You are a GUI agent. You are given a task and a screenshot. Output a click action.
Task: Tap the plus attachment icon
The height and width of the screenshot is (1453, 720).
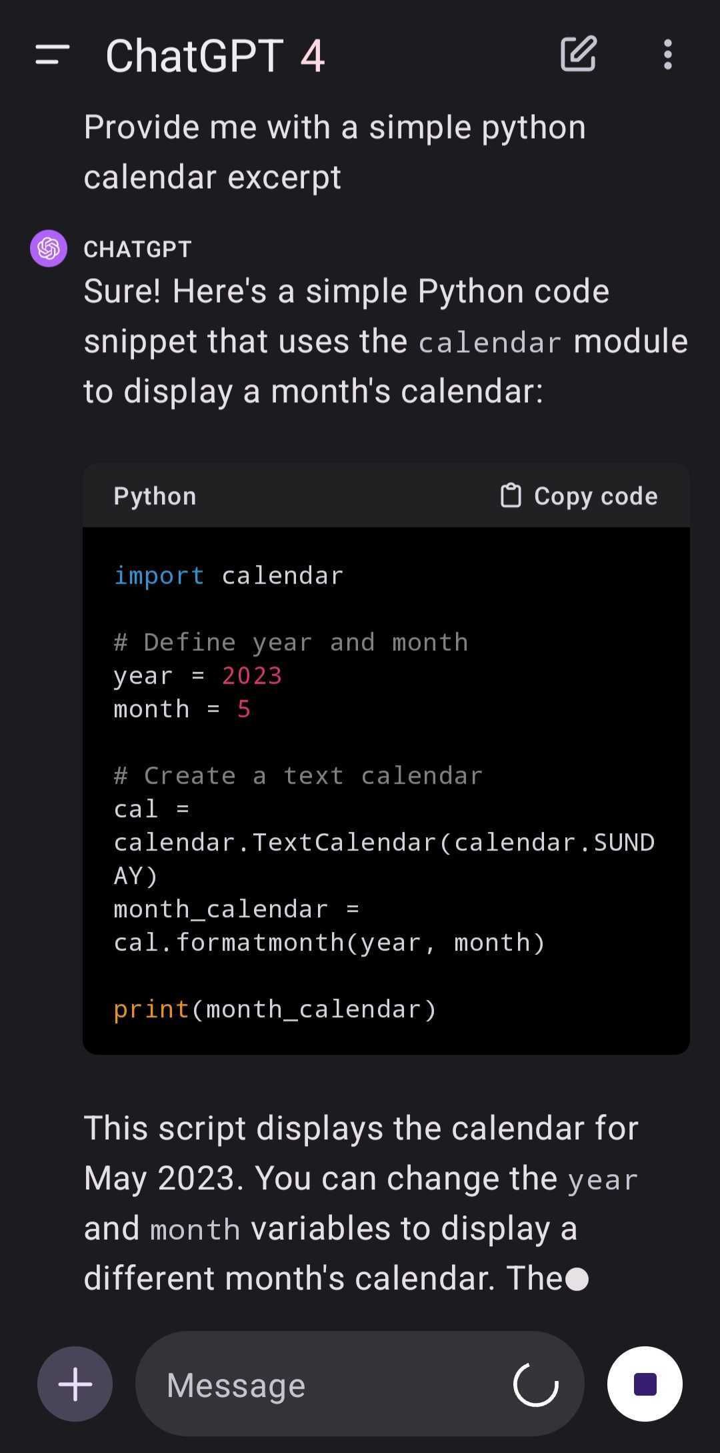75,1384
